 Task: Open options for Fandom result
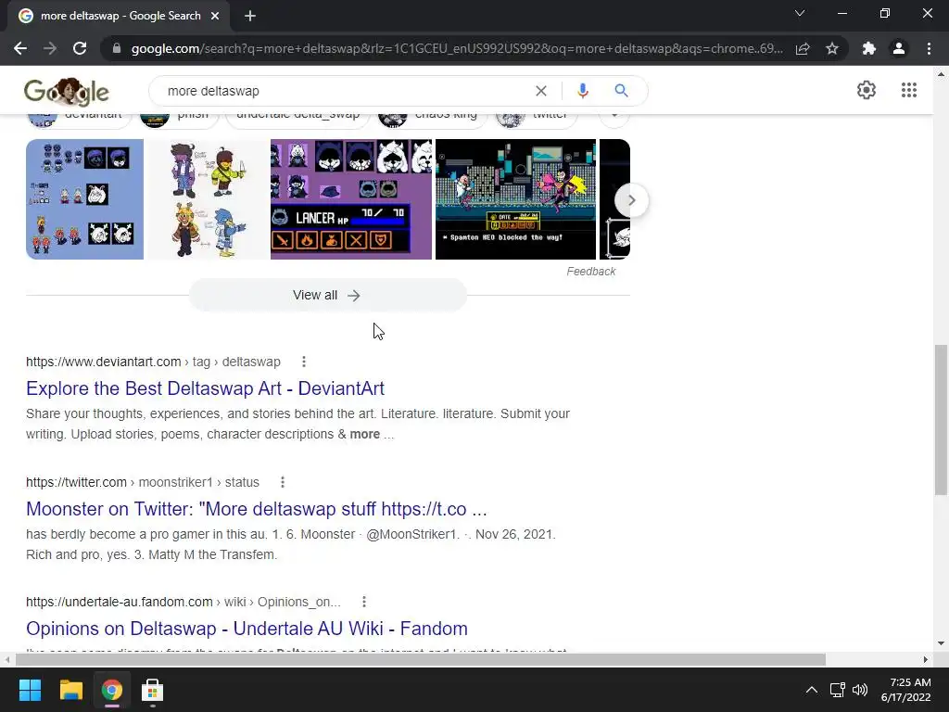(x=363, y=602)
